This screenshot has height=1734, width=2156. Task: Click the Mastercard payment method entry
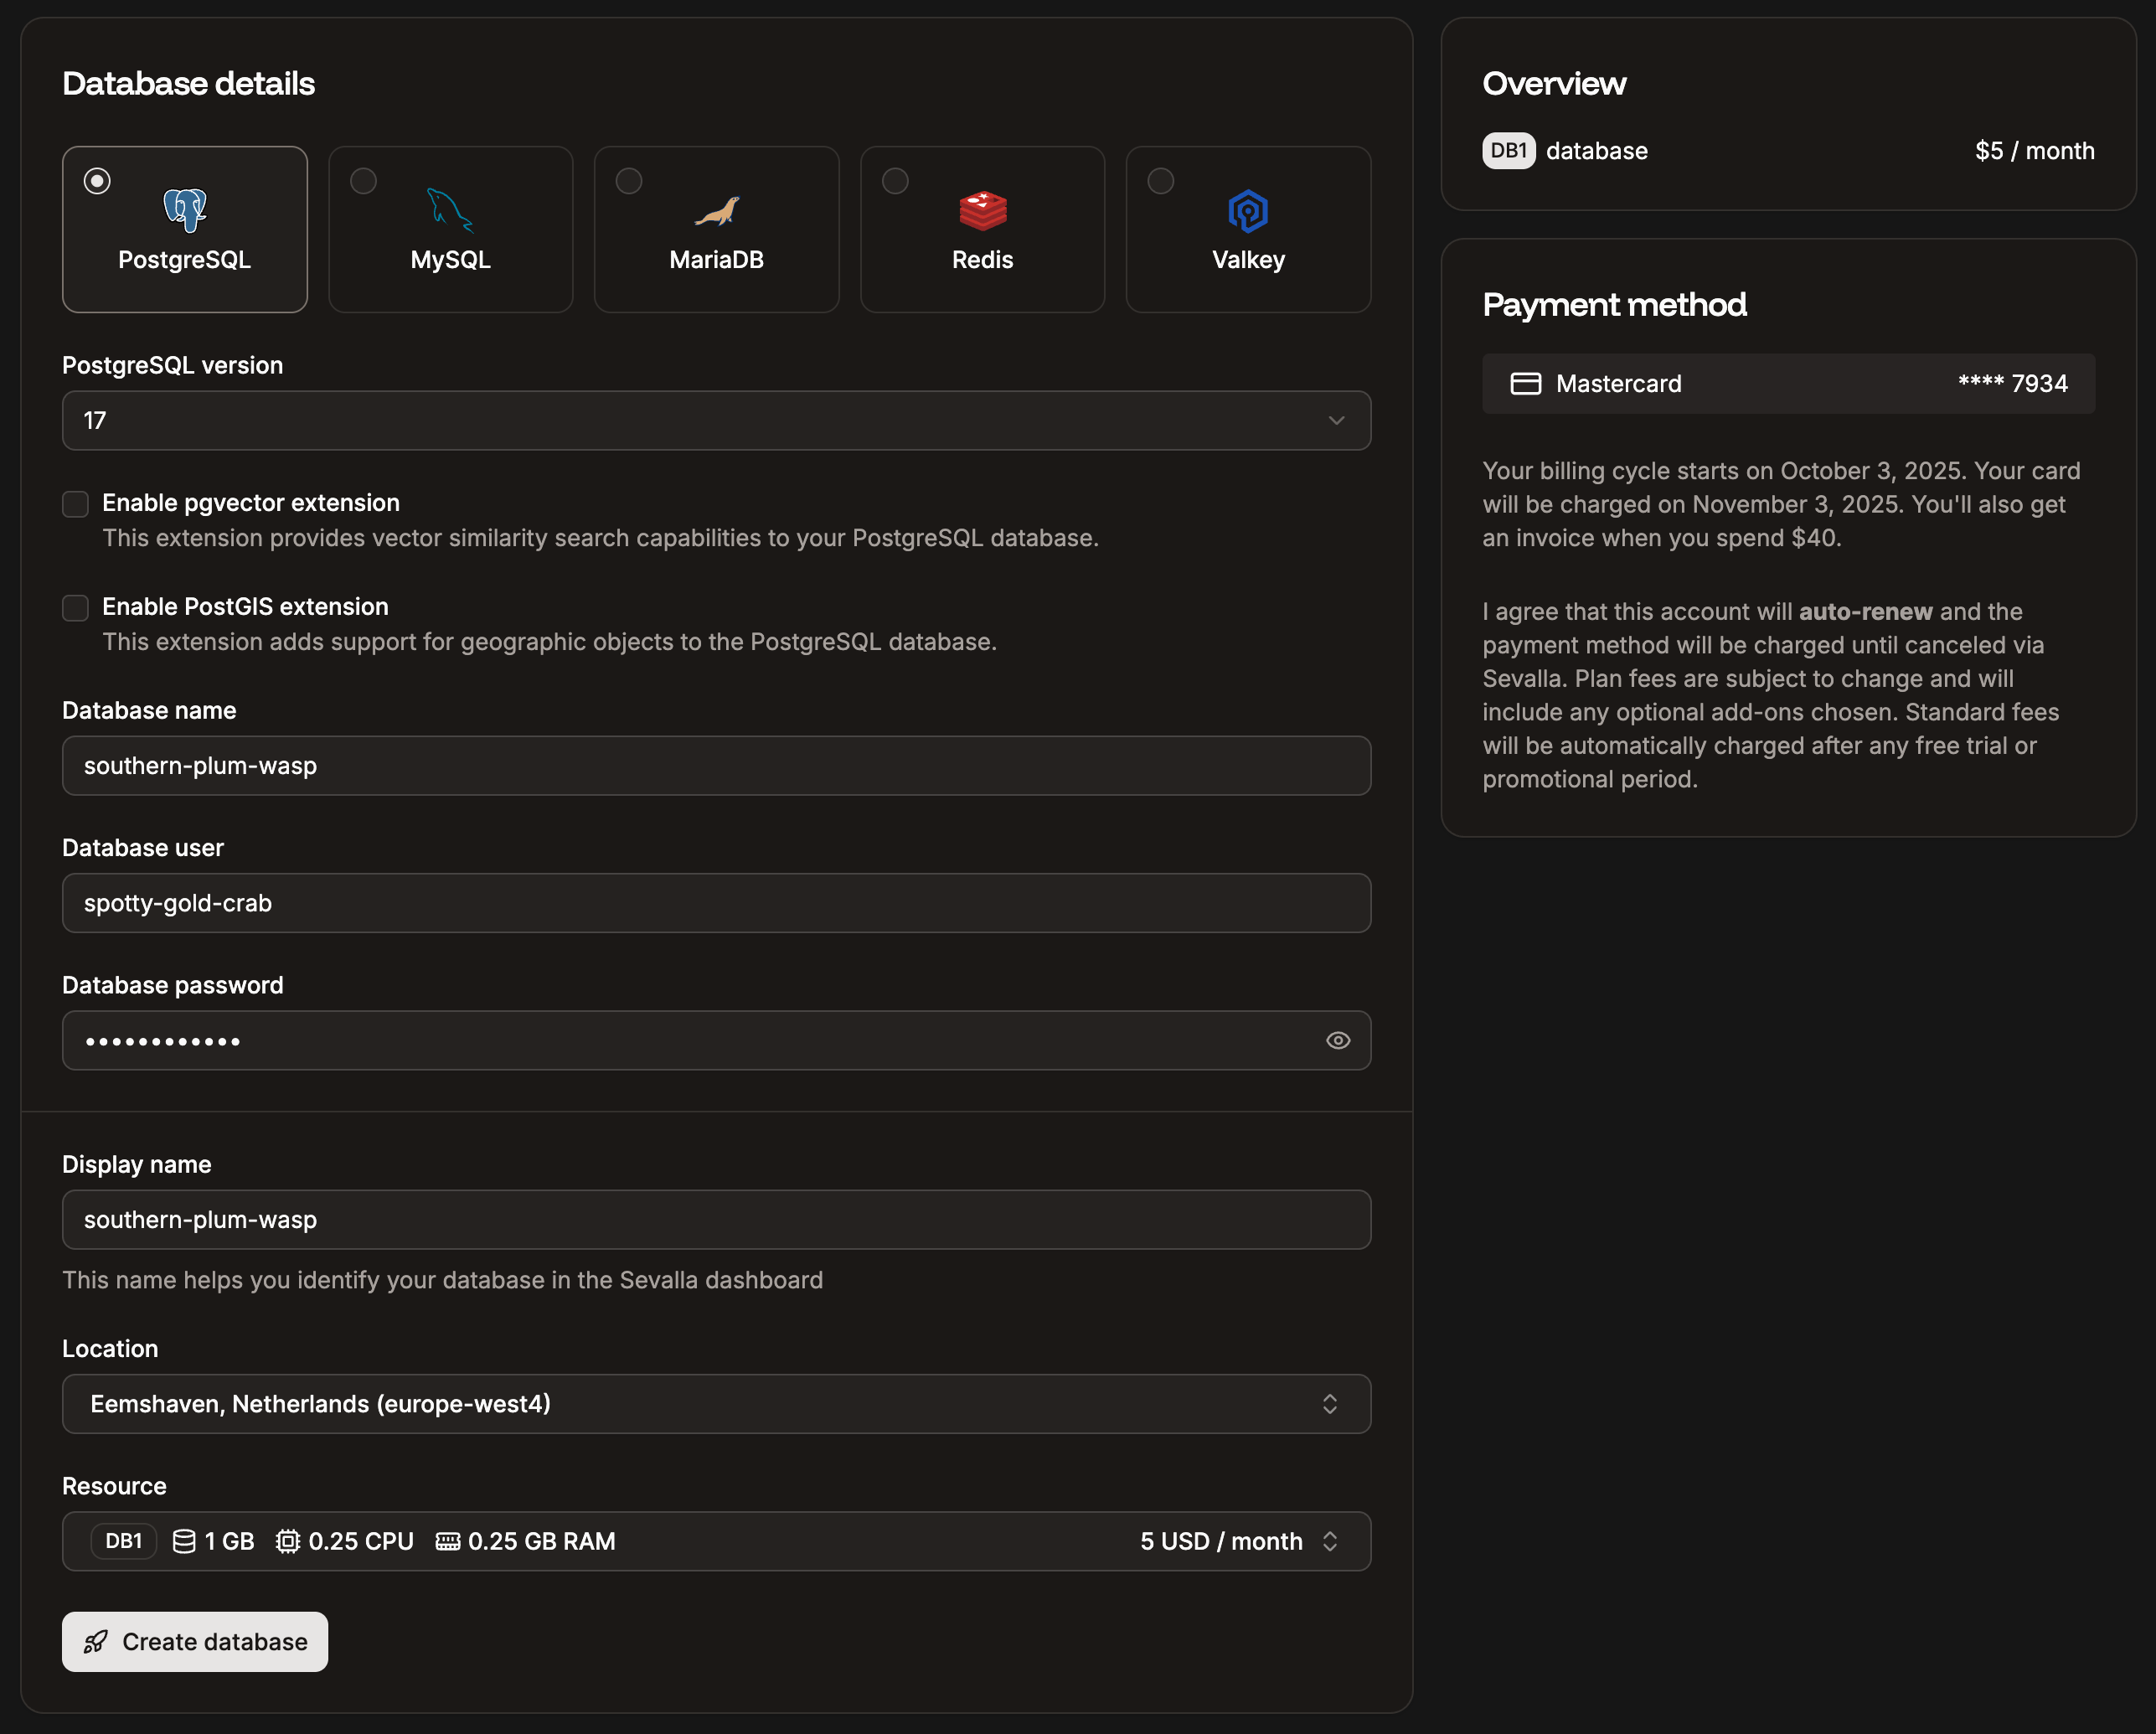tap(1788, 383)
